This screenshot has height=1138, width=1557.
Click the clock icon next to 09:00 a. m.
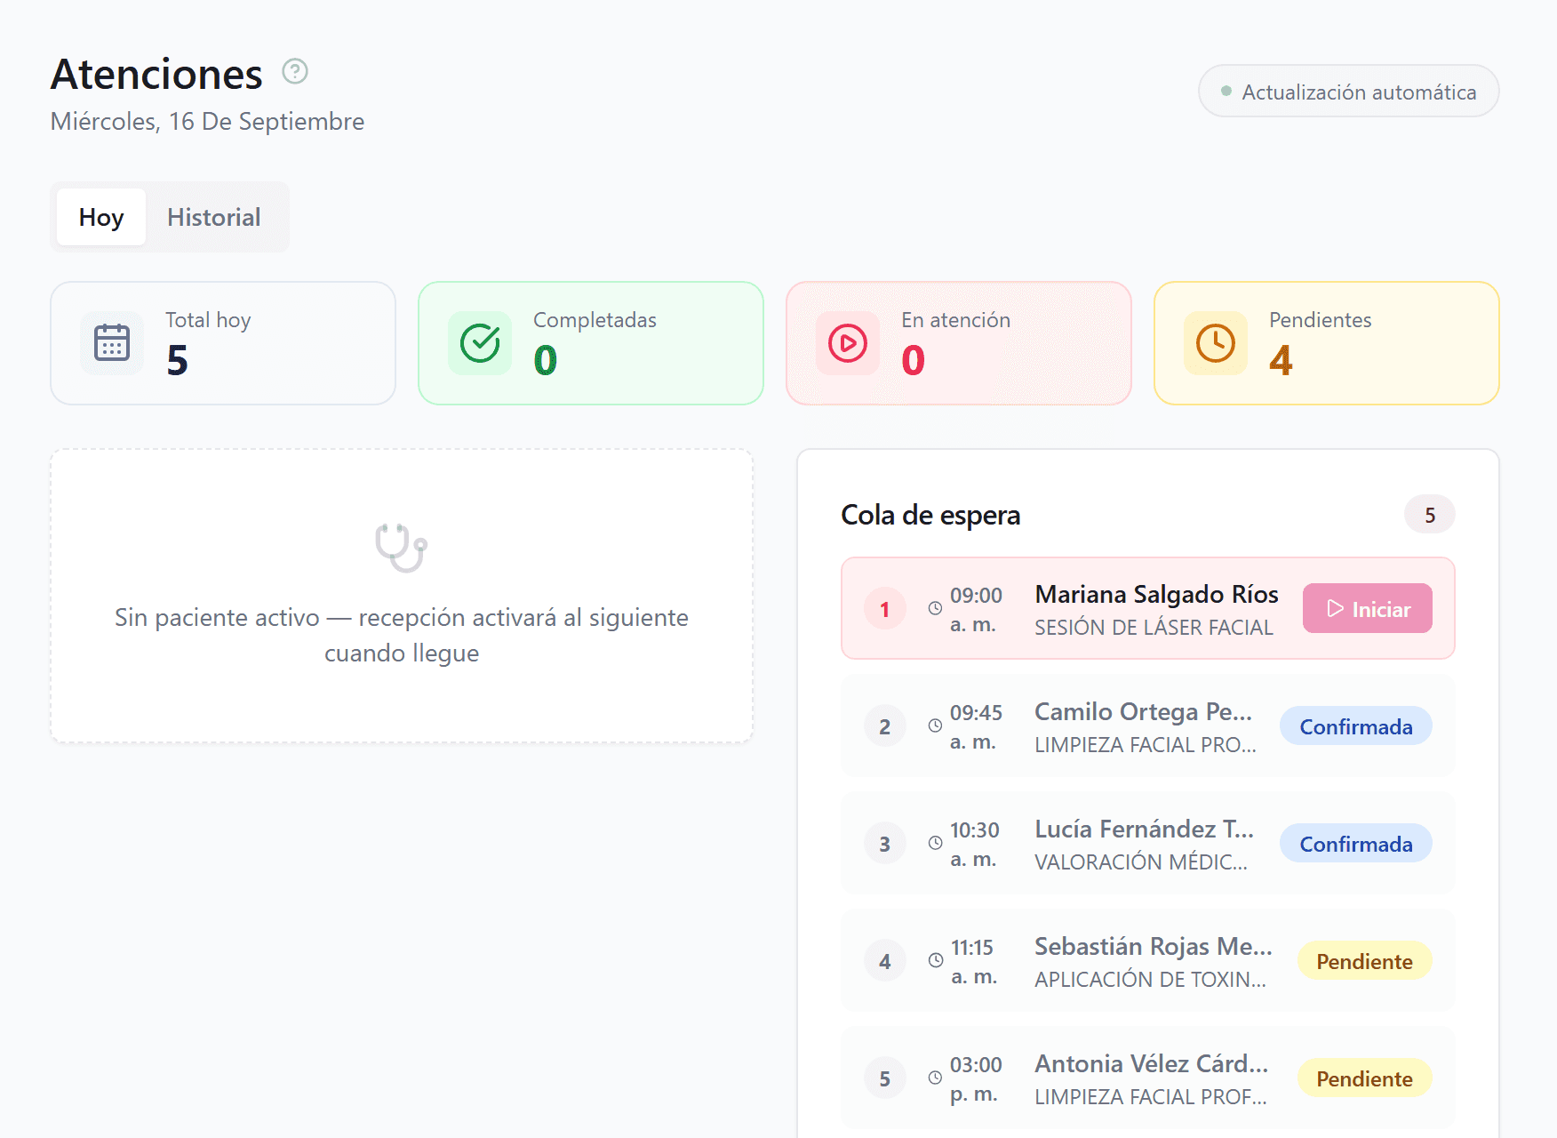(x=935, y=609)
